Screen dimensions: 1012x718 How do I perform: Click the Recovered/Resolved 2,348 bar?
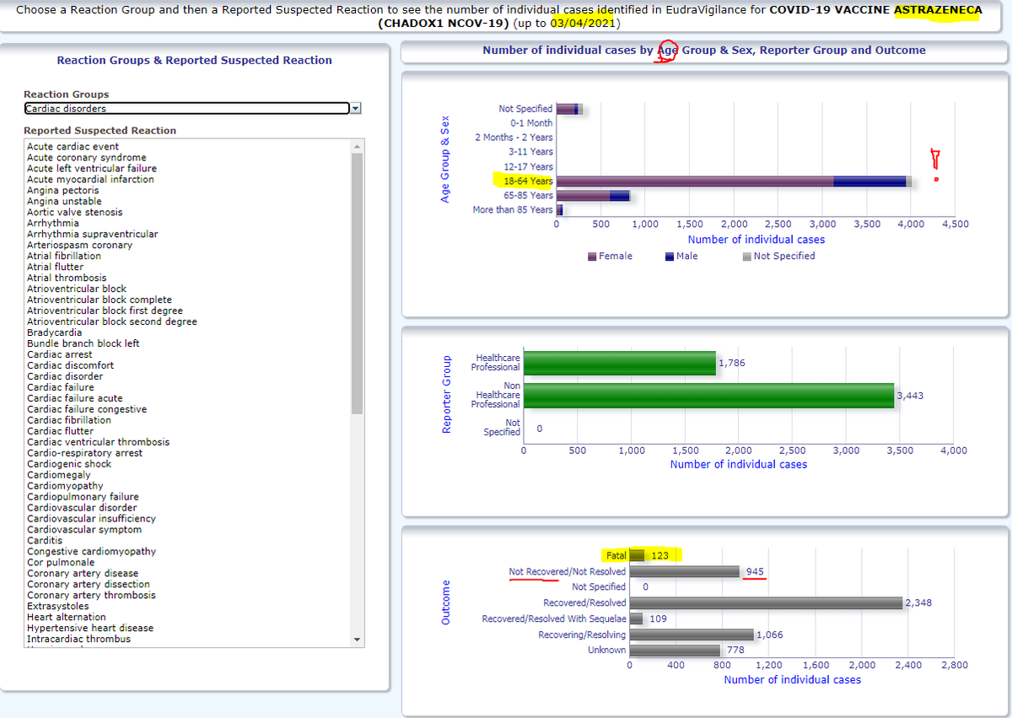point(766,602)
